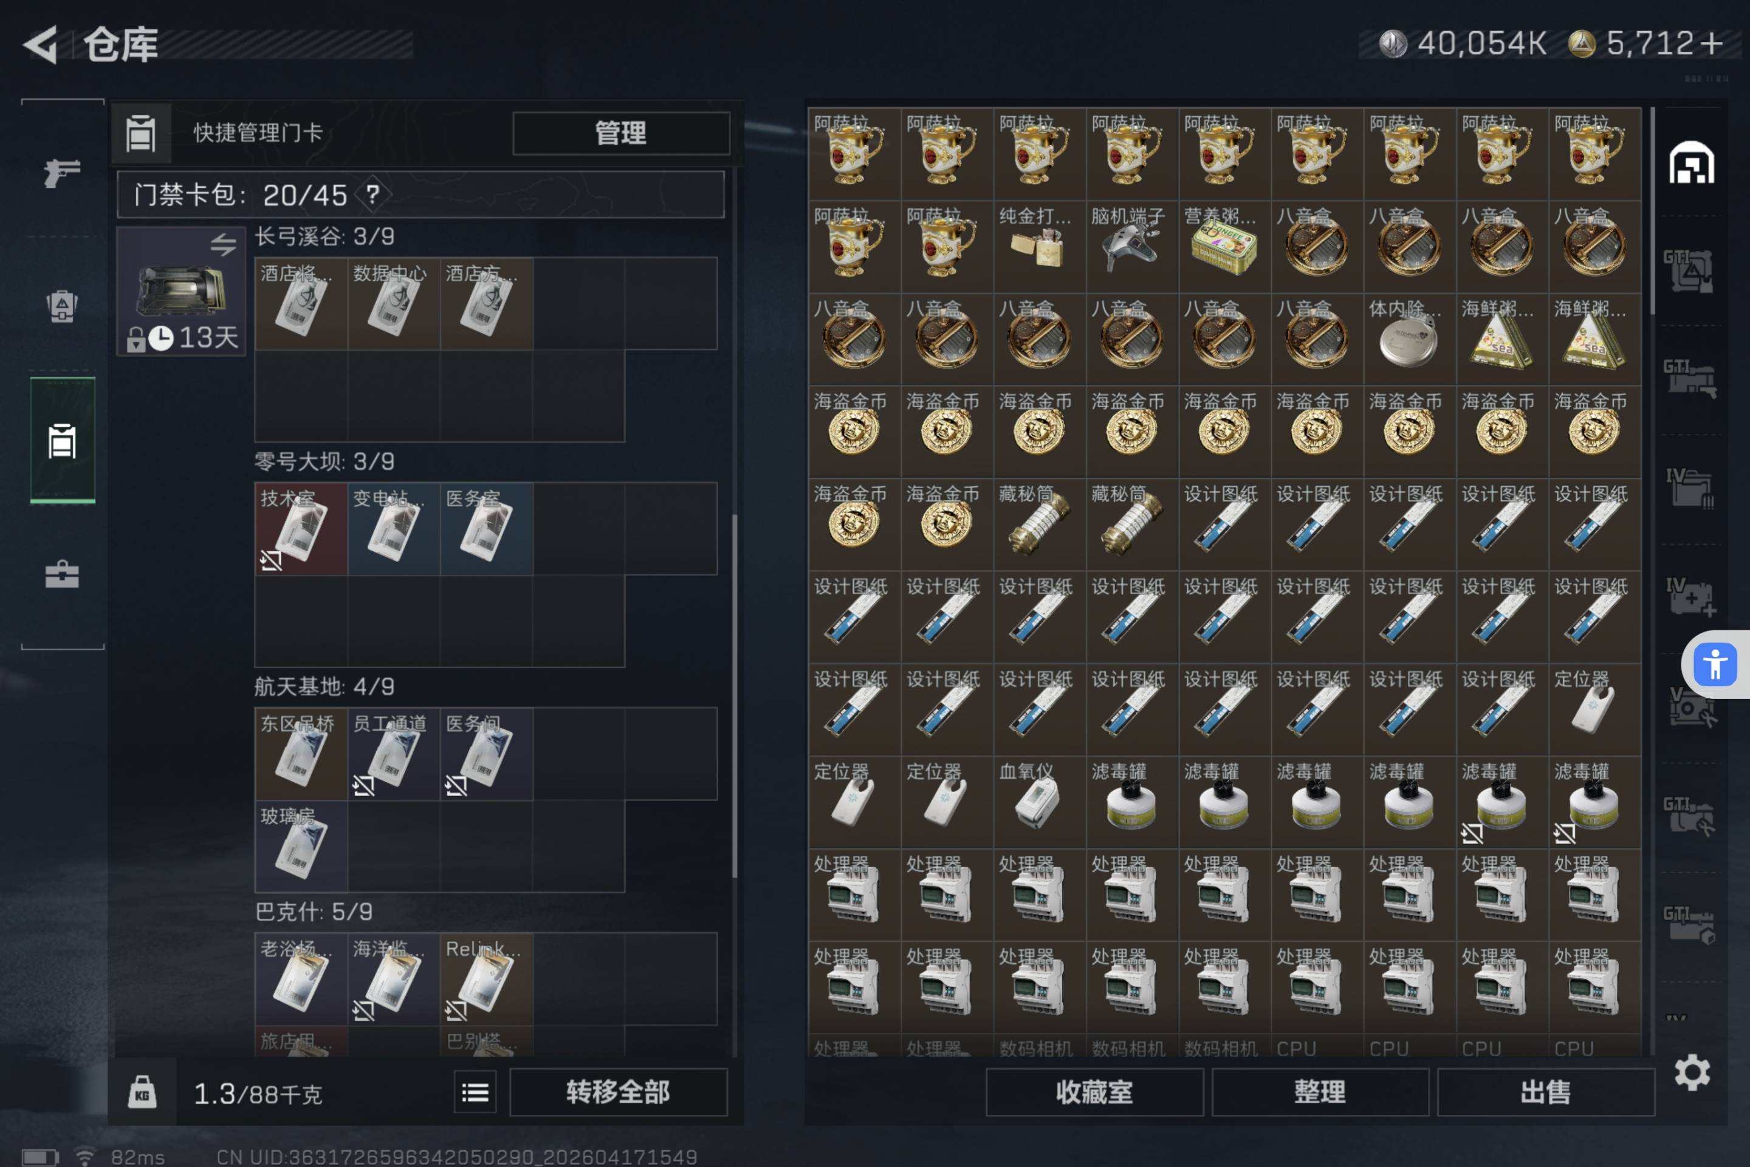Open the settings gear icon
Screen dimensions: 1750x1167
(1692, 1072)
